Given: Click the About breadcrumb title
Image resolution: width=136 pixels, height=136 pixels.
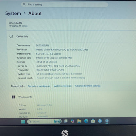Looking at the screenshot, I should [35, 13].
